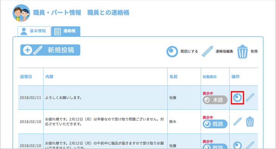Click the 未読 status badge for 2018/02/11

(215, 100)
